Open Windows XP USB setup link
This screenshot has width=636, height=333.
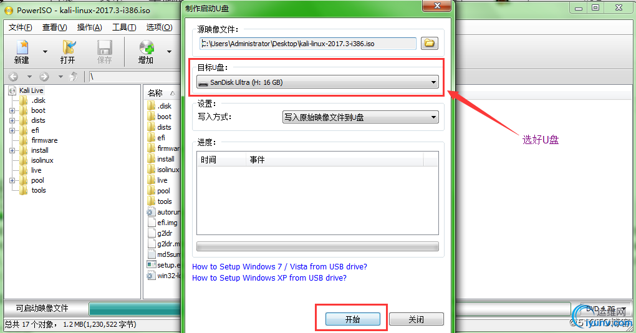click(269, 278)
